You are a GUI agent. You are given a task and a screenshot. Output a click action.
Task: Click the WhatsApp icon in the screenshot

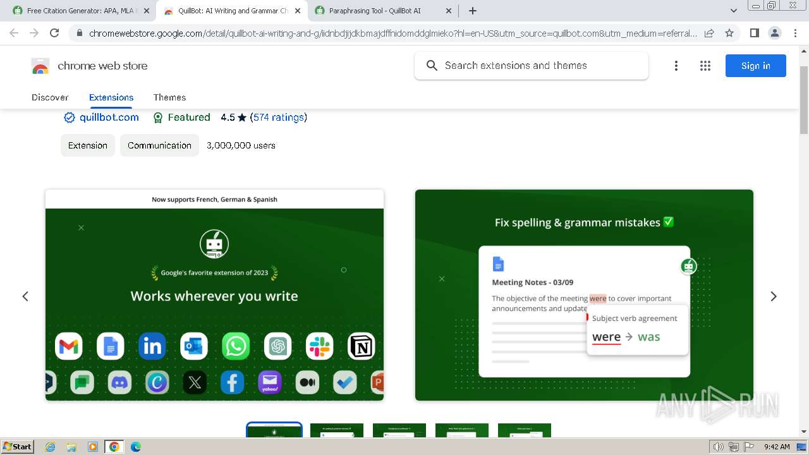pyautogui.click(x=236, y=346)
